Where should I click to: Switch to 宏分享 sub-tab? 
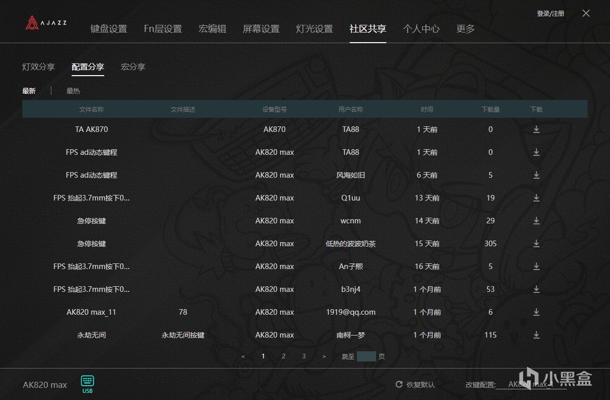[133, 66]
